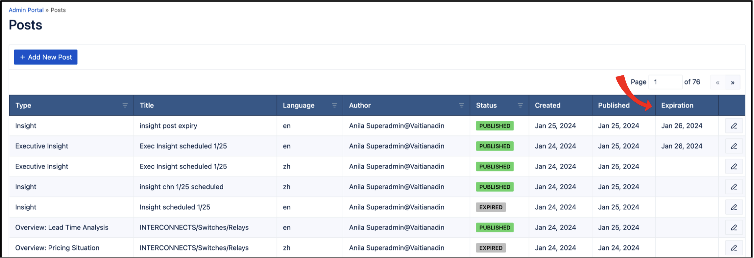
Task: Open the Status column filter
Action: pyautogui.click(x=520, y=106)
